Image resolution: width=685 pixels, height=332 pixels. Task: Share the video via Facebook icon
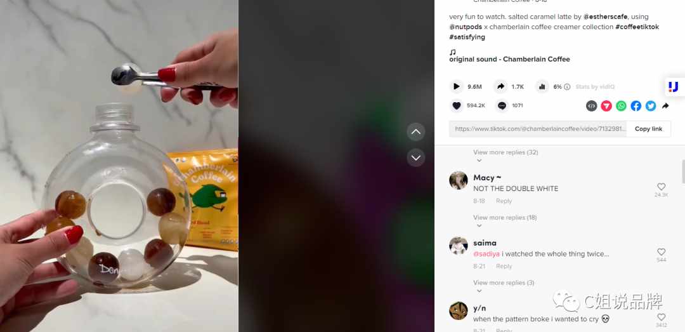click(636, 105)
